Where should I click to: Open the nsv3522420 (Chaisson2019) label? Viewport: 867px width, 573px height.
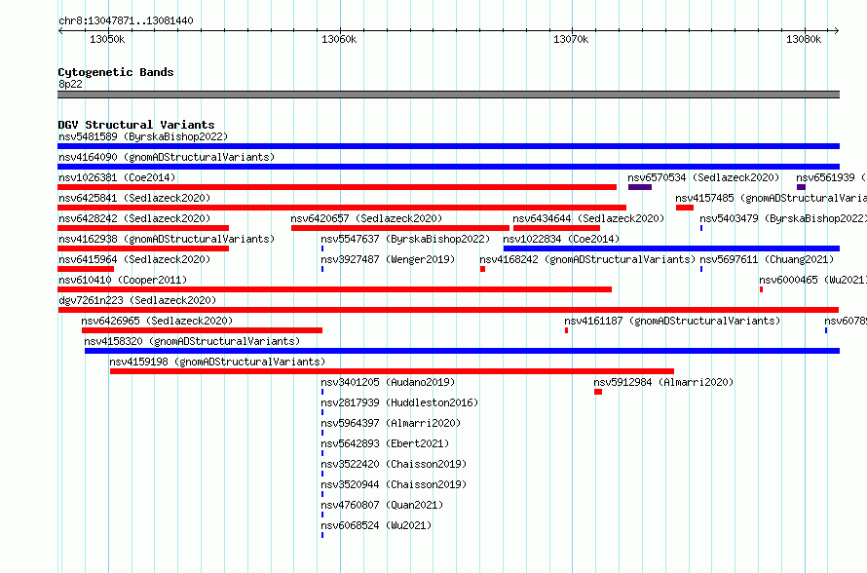point(394,464)
